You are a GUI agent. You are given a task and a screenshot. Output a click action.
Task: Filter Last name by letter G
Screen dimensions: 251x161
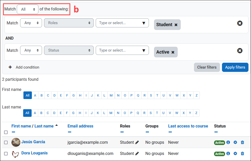(73, 113)
